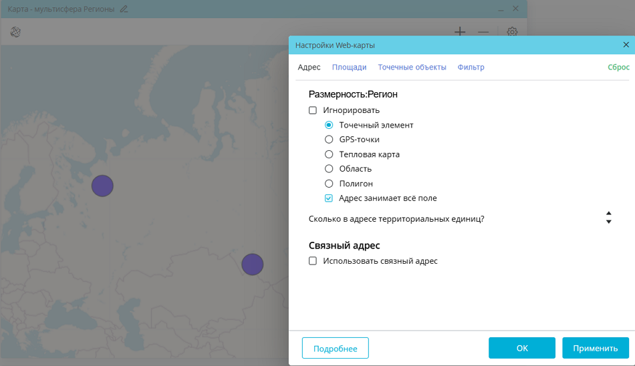Enable the Игнорировать checkbox
Image resolution: width=635 pixels, height=366 pixels.
313,110
